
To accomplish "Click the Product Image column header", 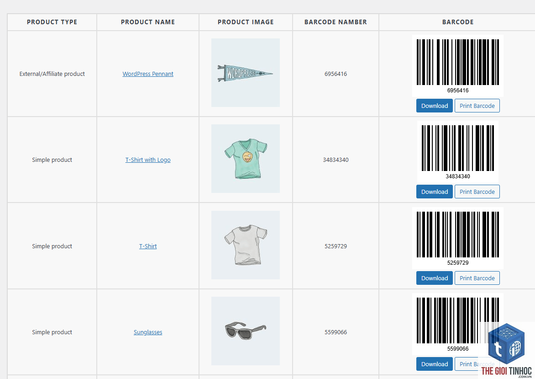I will click(246, 22).
